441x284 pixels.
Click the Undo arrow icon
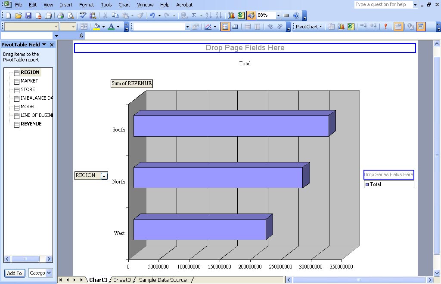tap(152, 15)
